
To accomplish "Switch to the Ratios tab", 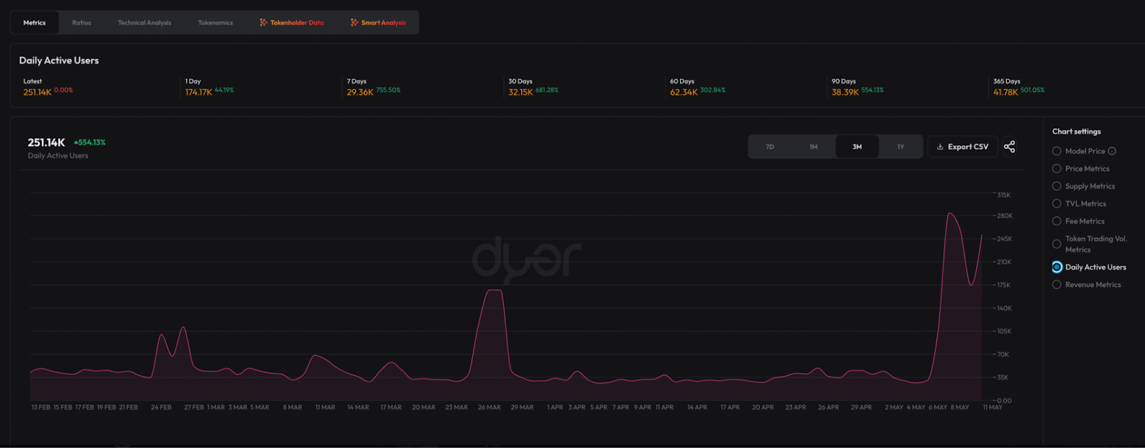I will tap(82, 23).
